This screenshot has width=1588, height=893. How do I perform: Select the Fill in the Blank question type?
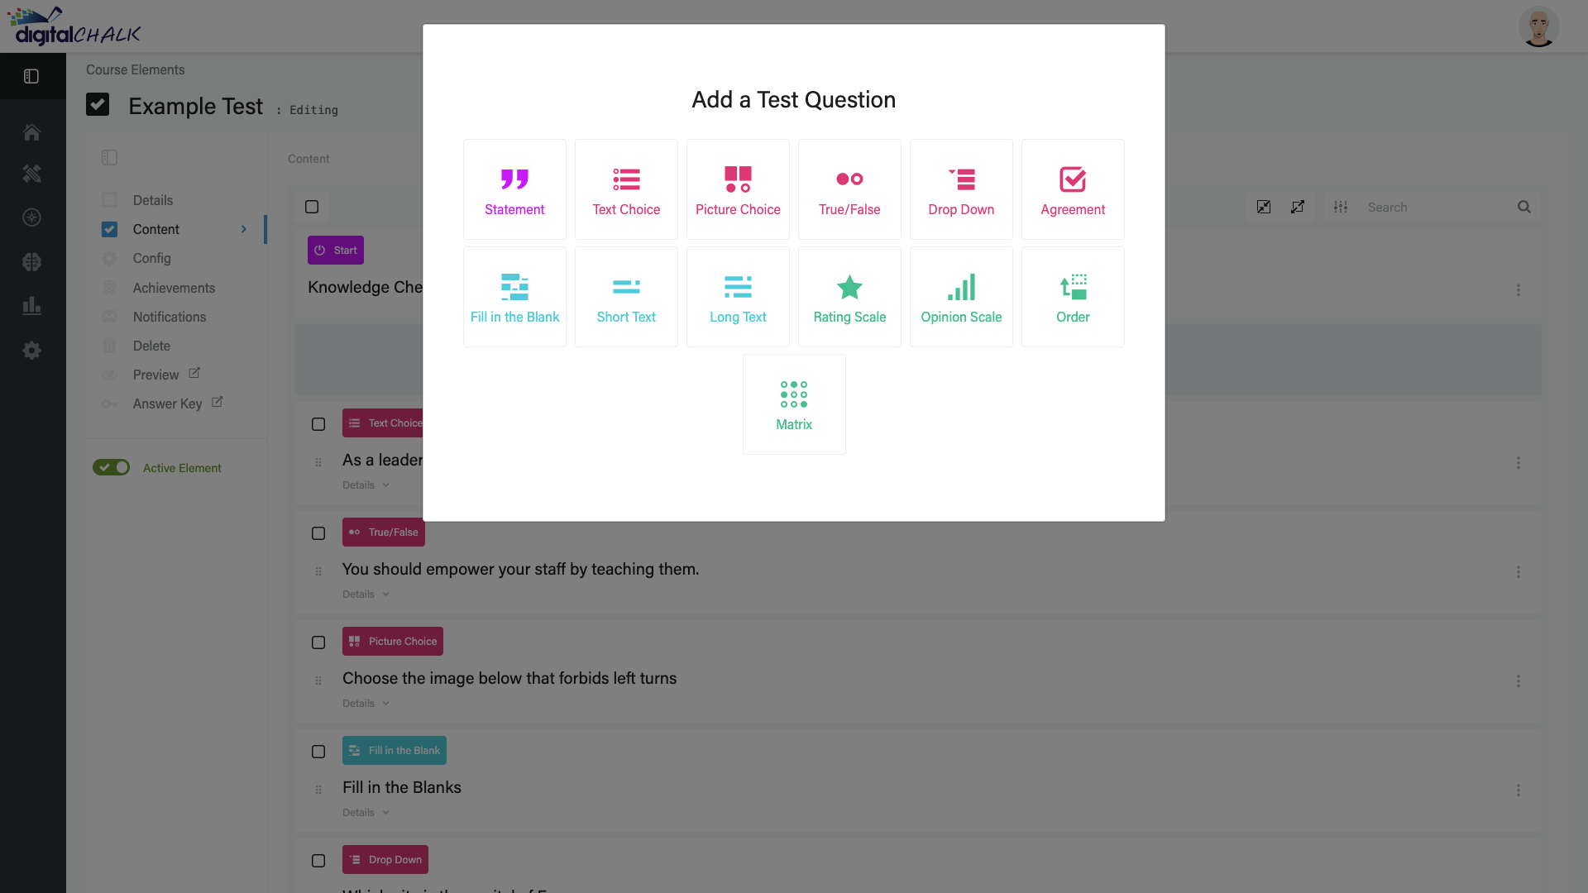tap(514, 296)
